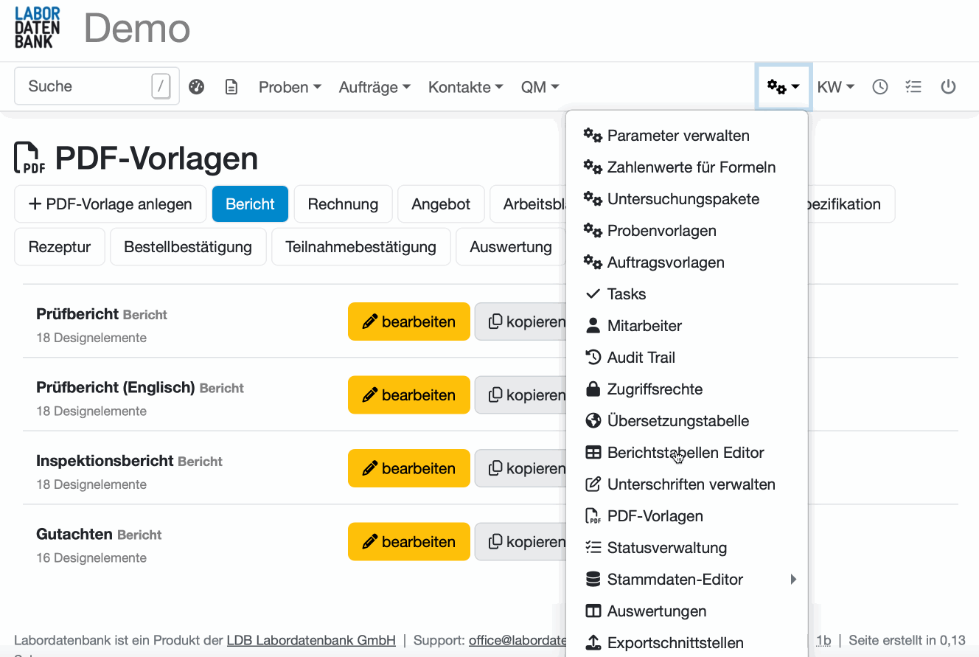Select Audit Trail from the settings menu
This screenshot has width=979, height=657.
[640, 357]
